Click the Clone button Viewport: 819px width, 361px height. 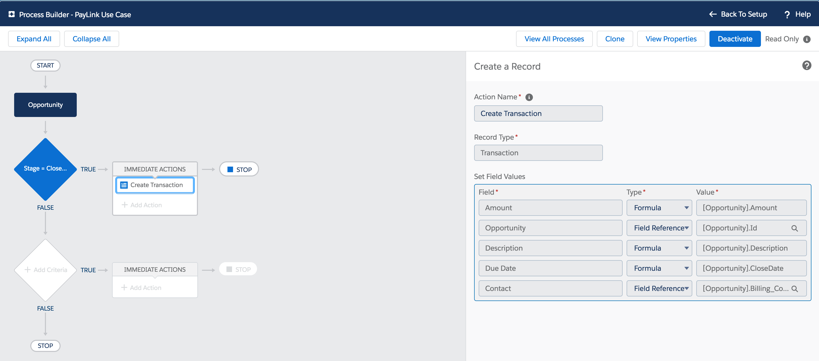(x=615, y=39)
